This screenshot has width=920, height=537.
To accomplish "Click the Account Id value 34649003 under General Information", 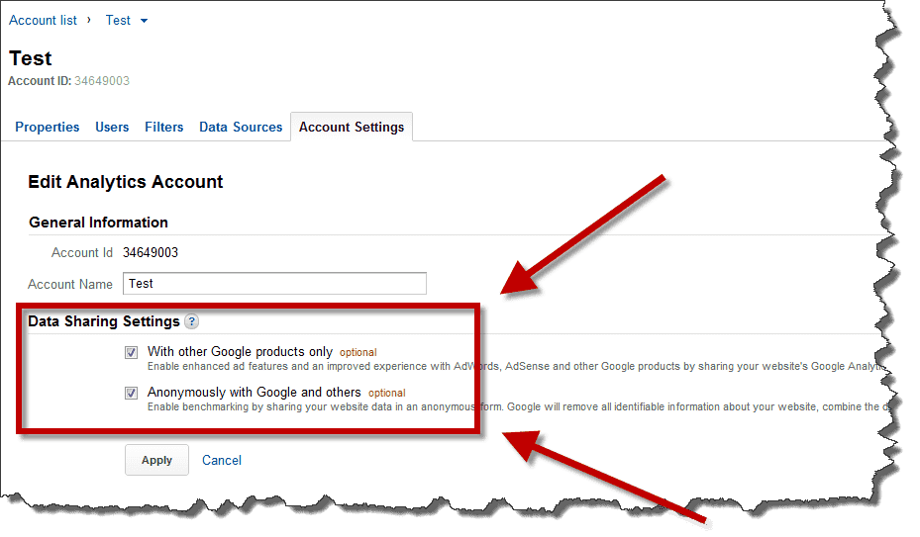I will coord(151,252).
